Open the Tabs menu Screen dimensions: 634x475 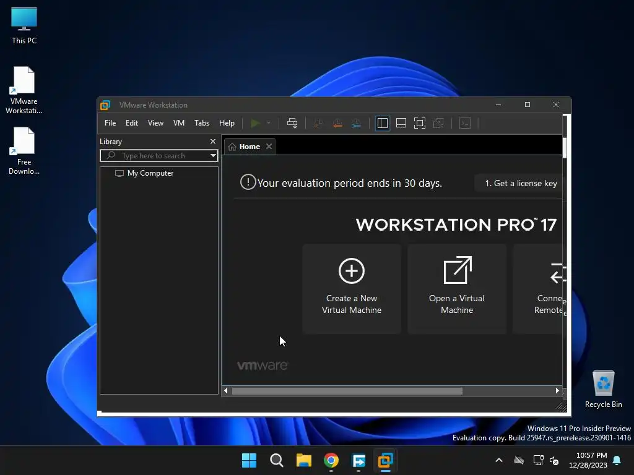(x=202, y=123)
